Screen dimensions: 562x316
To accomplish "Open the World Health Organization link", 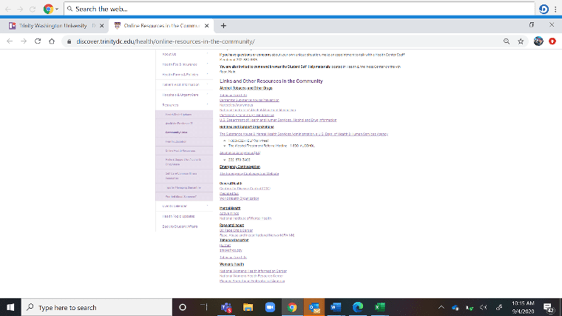I will [x=239, y=198].
